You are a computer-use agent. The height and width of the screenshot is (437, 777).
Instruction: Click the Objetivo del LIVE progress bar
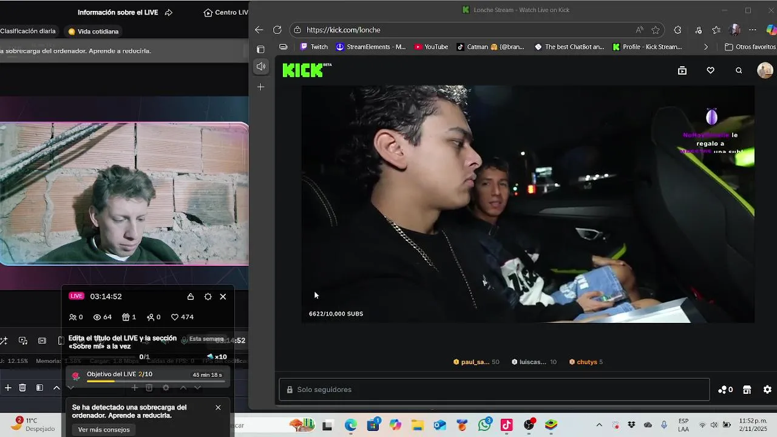(155, 382)
